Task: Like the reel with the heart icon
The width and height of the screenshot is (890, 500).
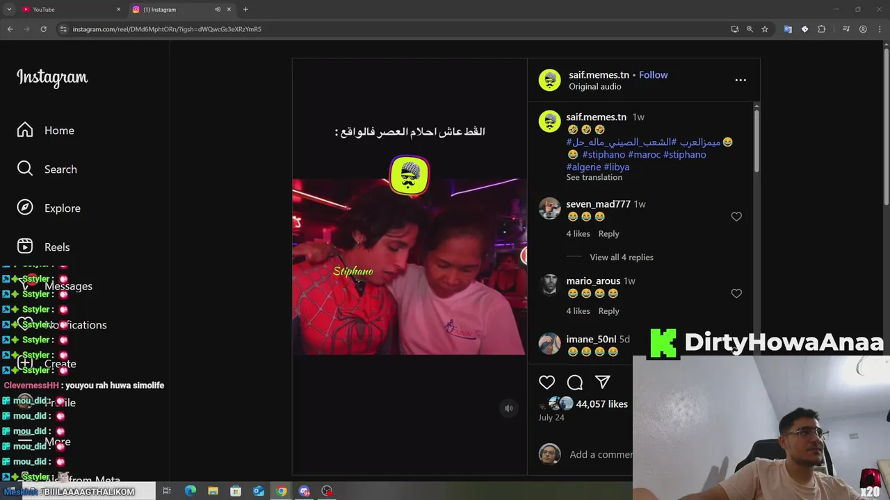Action: tap(547, 382)
